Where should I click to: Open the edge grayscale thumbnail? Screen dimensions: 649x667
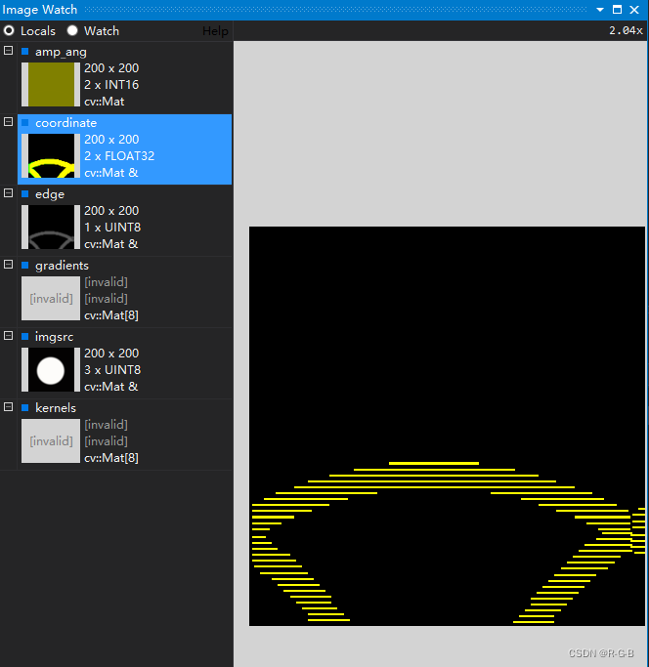51,228
